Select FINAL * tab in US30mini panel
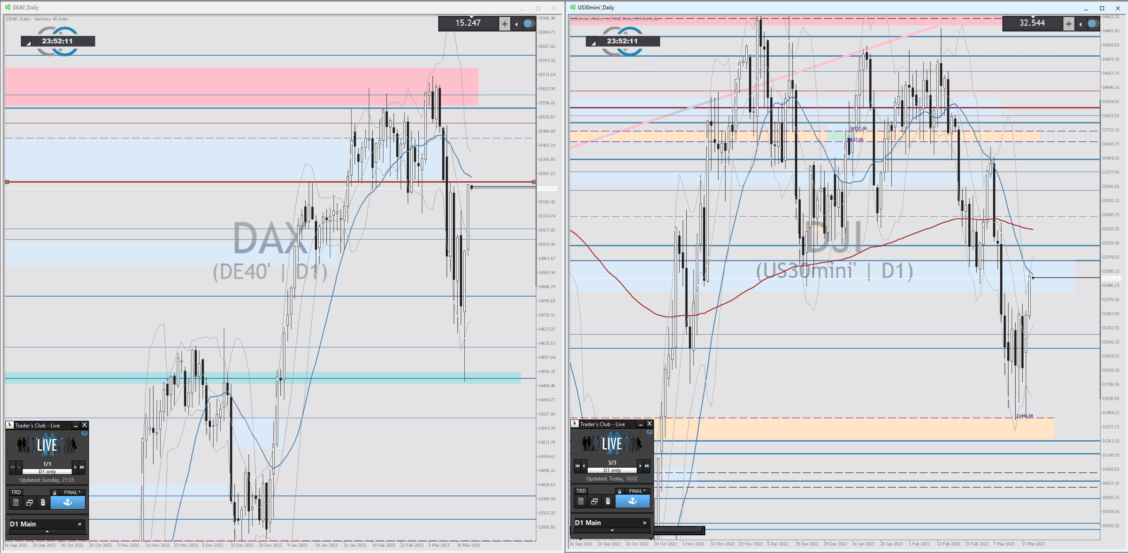Viewport: 1128px width, 553px height. point(637,491)
